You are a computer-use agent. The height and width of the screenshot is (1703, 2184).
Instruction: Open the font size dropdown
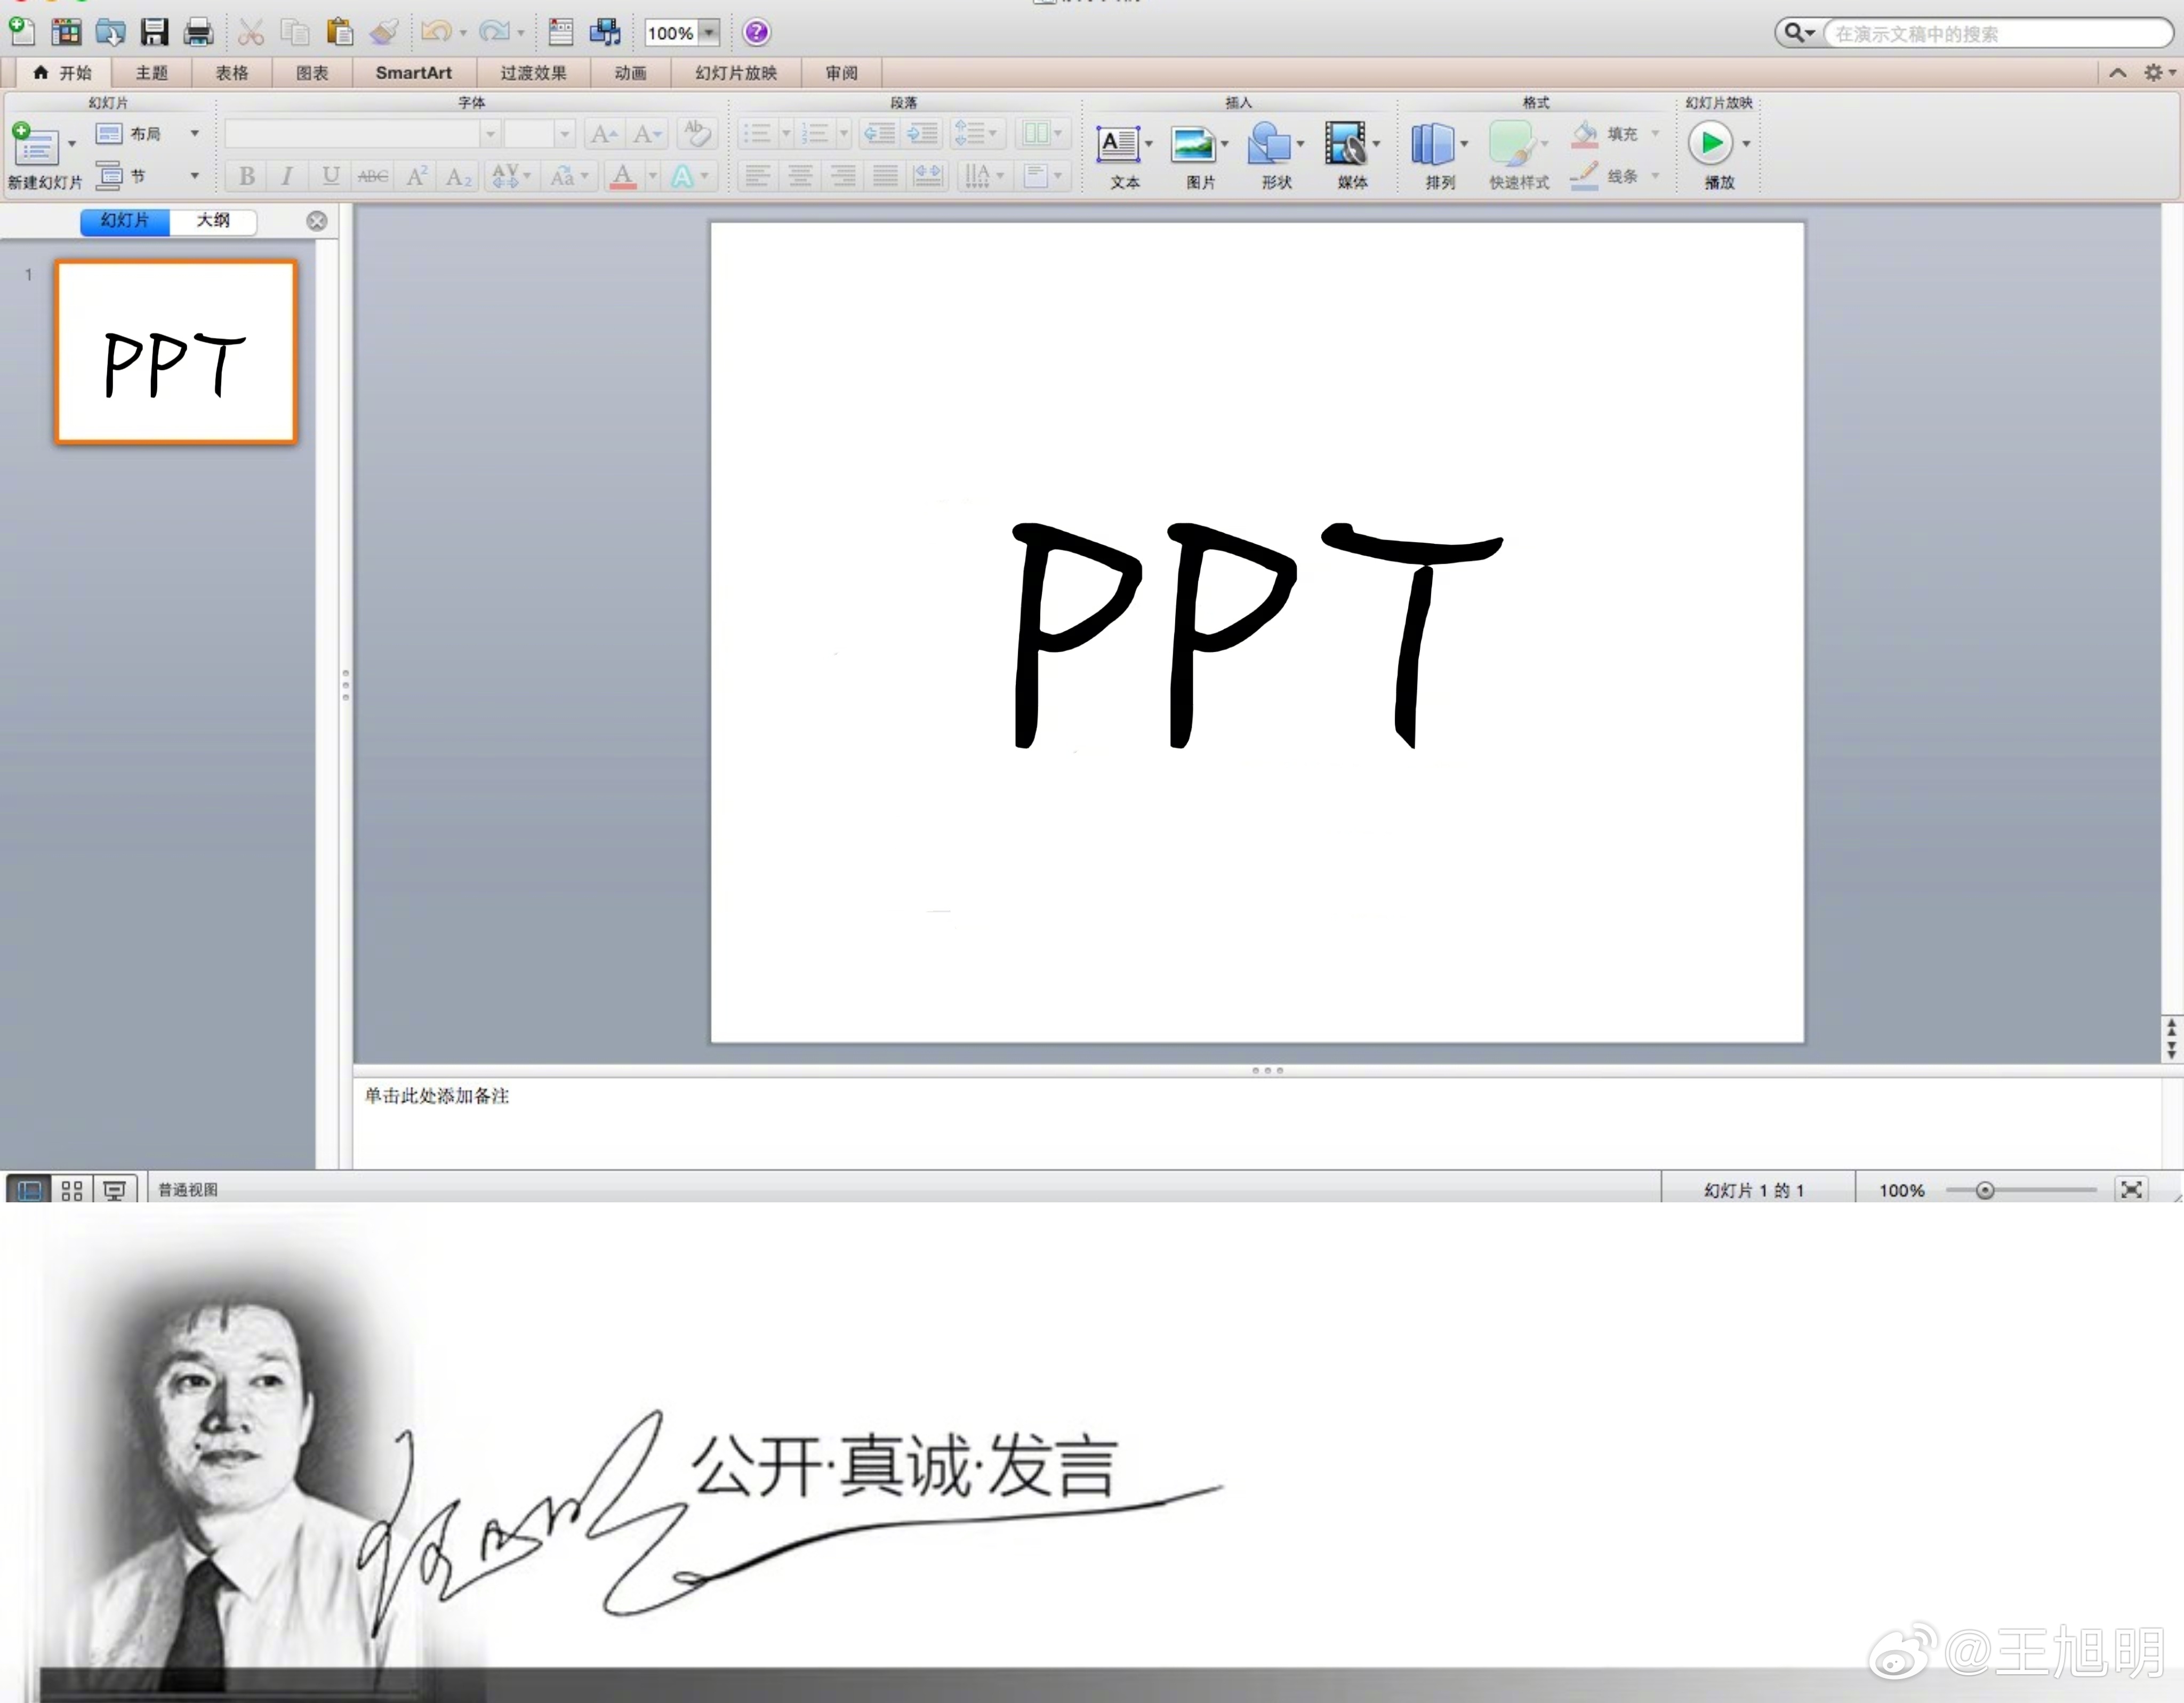pyautogui.click(x=565, y=133)
